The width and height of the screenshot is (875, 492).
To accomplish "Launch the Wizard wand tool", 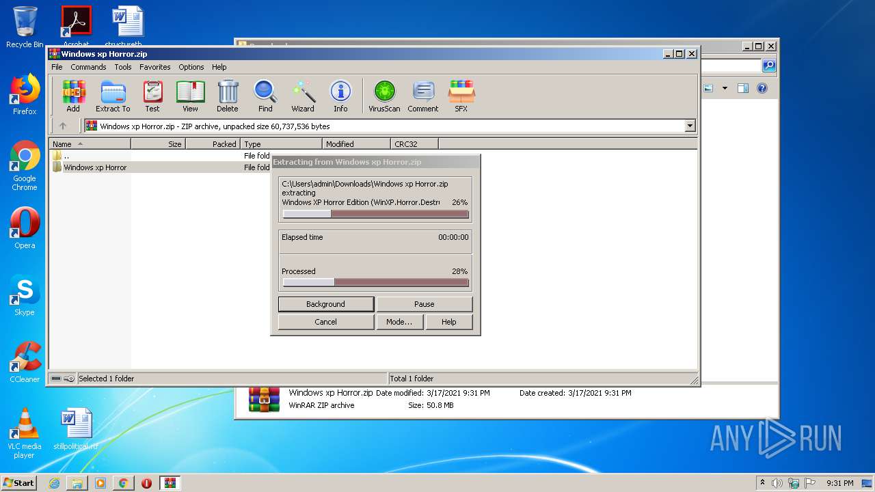I will tap(303, 96).
